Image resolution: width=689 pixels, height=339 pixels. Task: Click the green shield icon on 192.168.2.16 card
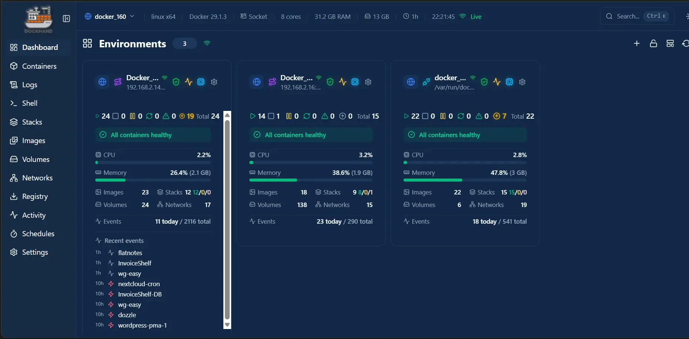(x=330, y=82)
